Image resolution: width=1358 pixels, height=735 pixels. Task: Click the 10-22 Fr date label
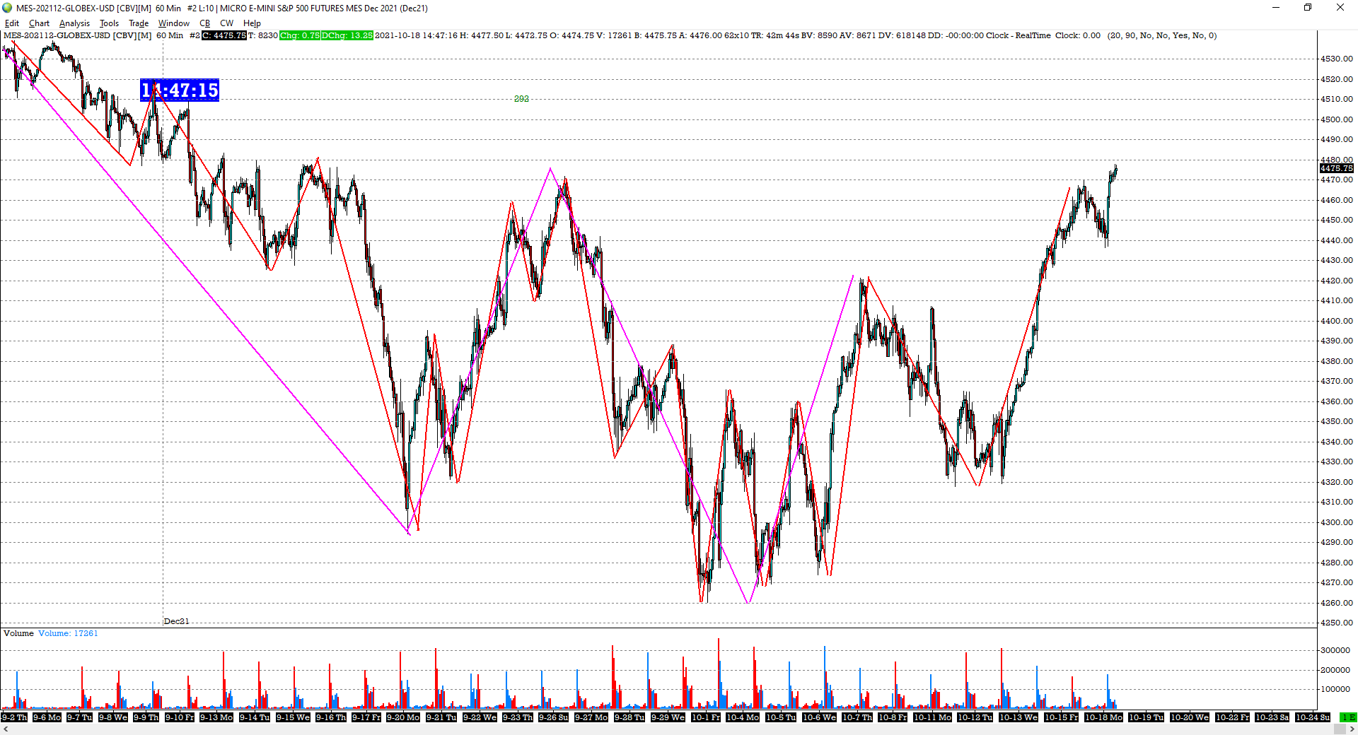[1233, 717]
